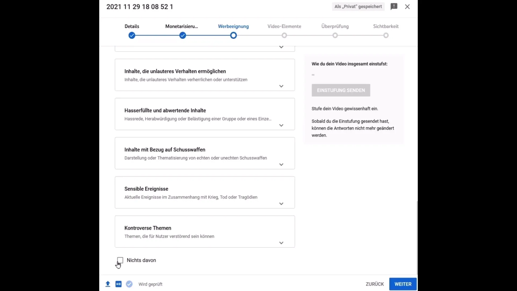Click the Video-Elemente step in progress bar
Viewport: 517px width, 291px height.
pyautogui.click(x=284, y=35)
